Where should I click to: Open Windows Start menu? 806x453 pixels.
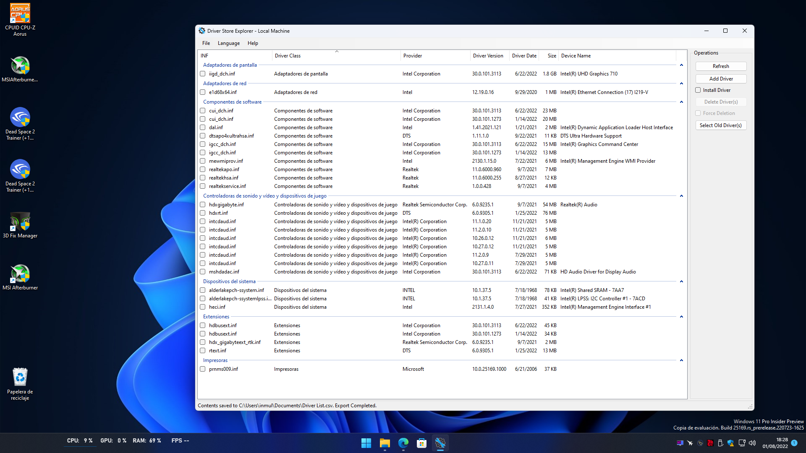(x=366, y=443)
